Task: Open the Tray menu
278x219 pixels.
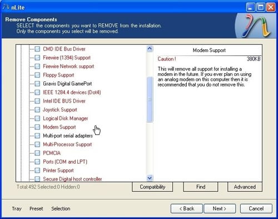Action: (17, 208)
